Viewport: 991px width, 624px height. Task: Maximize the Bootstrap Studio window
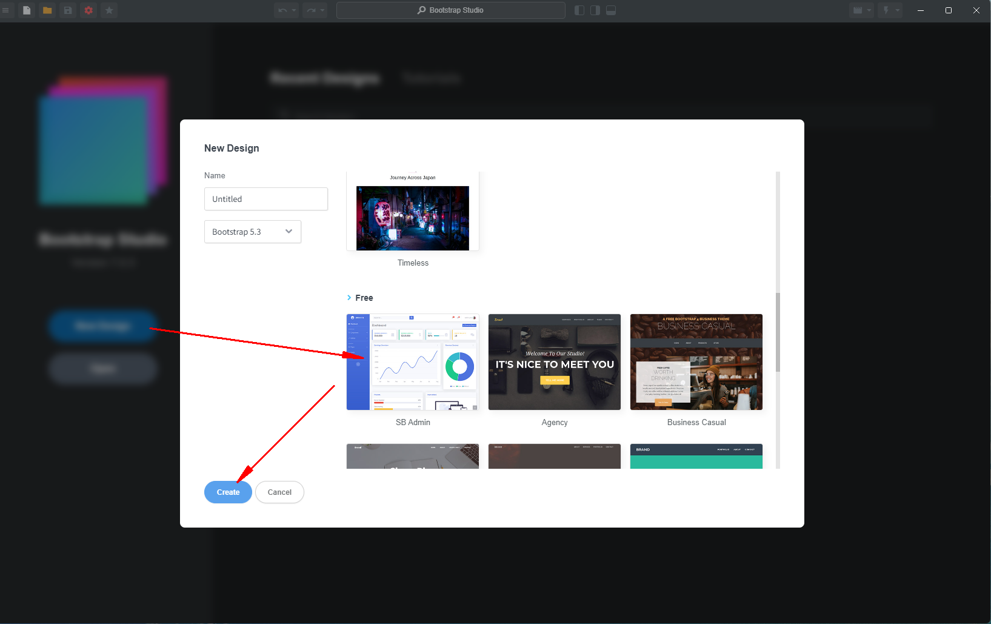click(x=949, y=10)
